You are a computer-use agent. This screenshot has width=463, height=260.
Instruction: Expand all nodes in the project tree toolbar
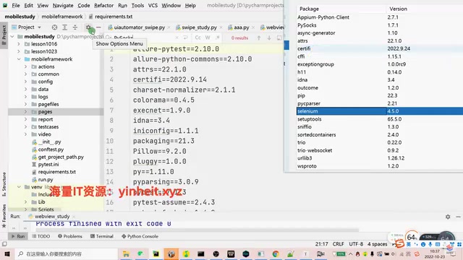click(x=64, y=27)
